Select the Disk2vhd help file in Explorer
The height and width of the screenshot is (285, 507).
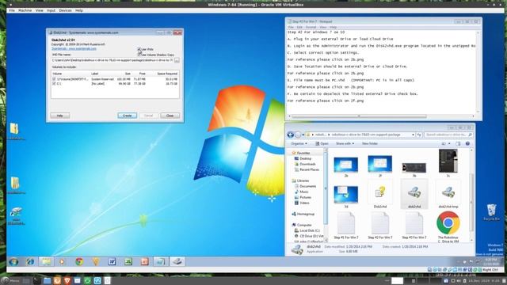(380, 194)
